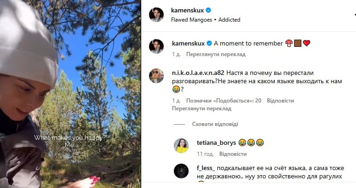Collapse replies with Сховати відповіді
This screenshot has width=356, height=188.
click(215, 124)
